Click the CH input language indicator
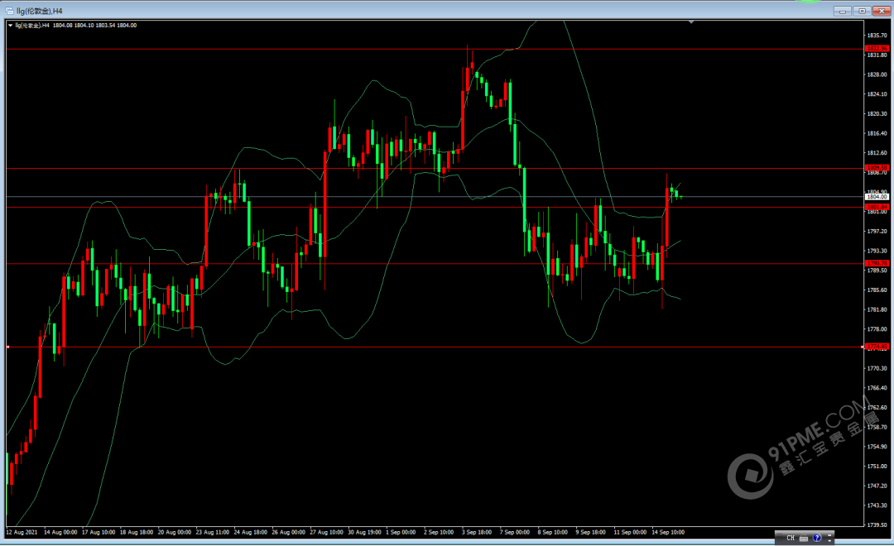 [791, 538]
